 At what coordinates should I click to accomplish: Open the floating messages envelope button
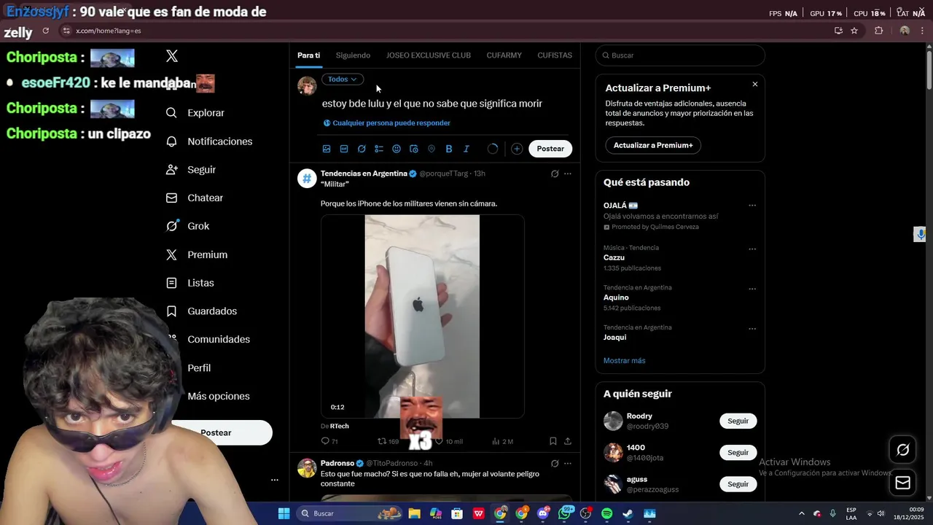click(x=902, y=483)
